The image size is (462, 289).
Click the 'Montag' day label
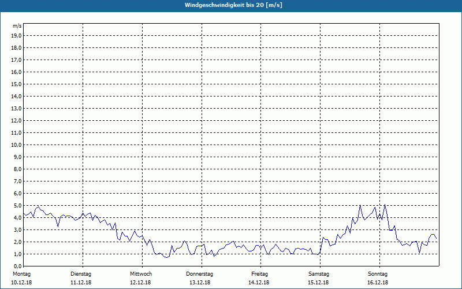(21, 274)
